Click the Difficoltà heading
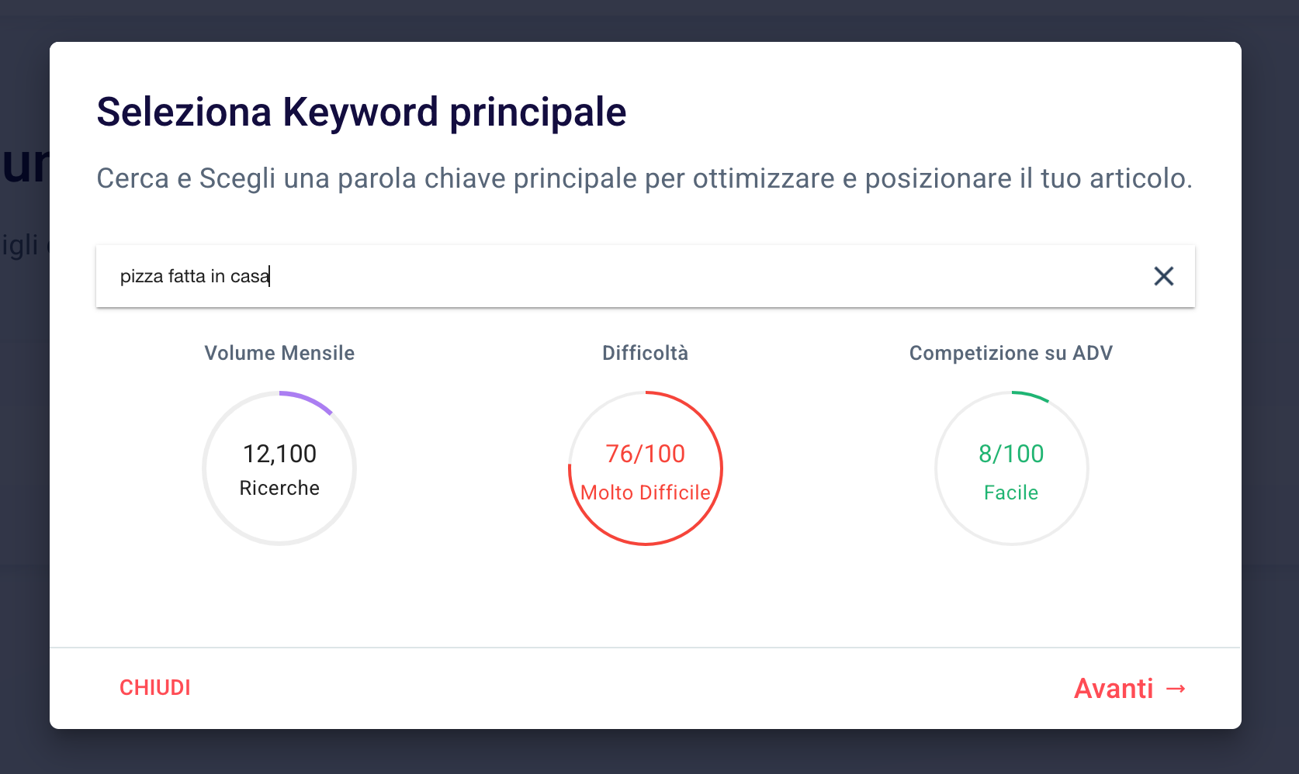1299x774 pixels. [646, 353]
